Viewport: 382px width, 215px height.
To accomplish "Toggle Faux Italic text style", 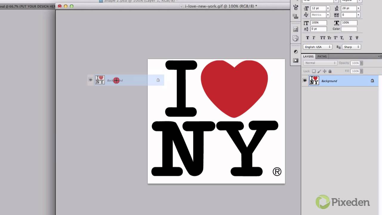I will pyautogui.click(x=314, y=38).
